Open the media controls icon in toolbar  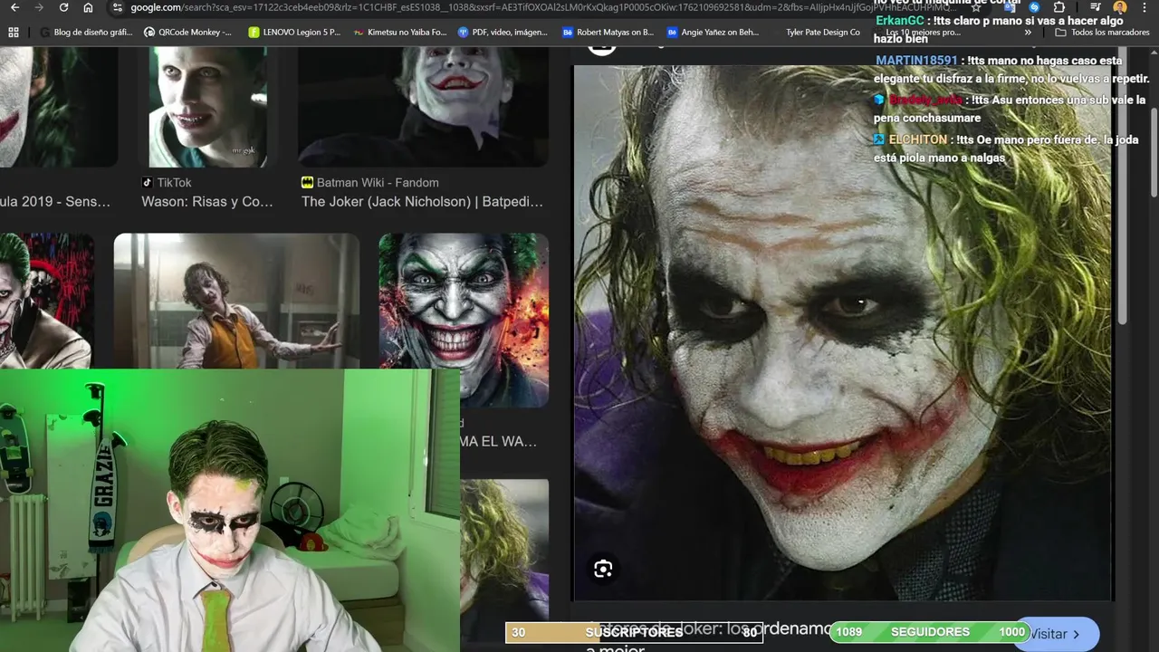click(x=1095, y=7)
